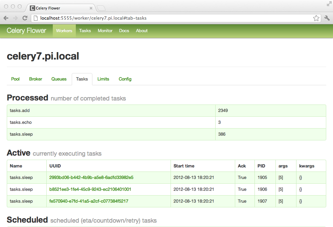Screen dimensions: 333x227
Task: Click the celery7.pi.local page heading
Action: [x=43, y=56]
